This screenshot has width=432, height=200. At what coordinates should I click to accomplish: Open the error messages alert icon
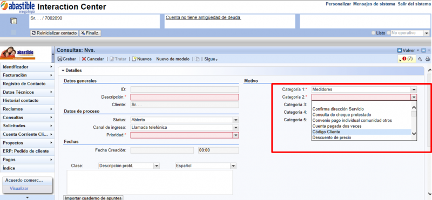tap(404, 59)
